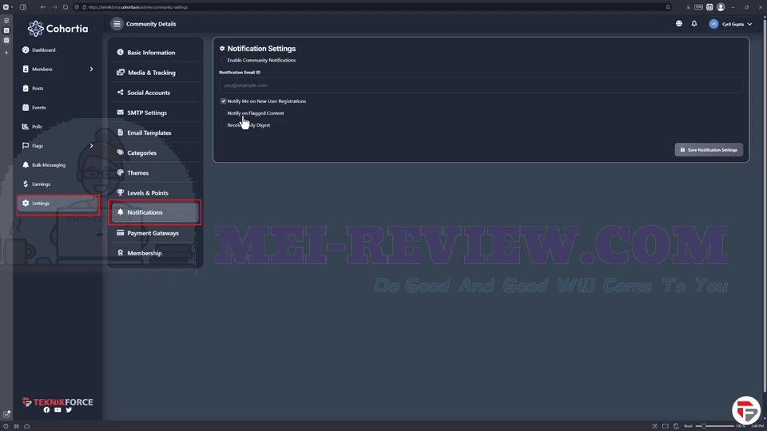The image size is (767, 431).
Task: Open Payment Gateways tab
Action: tap(154, 233)
